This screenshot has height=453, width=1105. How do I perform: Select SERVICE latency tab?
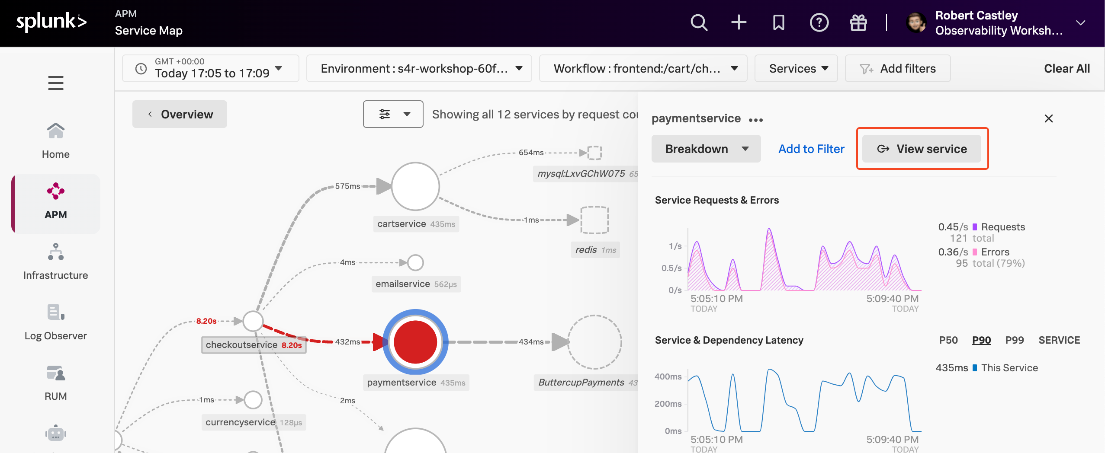1059,340
